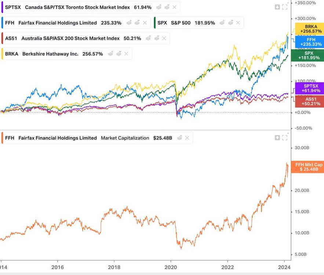
Task: Click the layers-down-arrow icon in the SPTSX legend
Action: click(167, 7)
